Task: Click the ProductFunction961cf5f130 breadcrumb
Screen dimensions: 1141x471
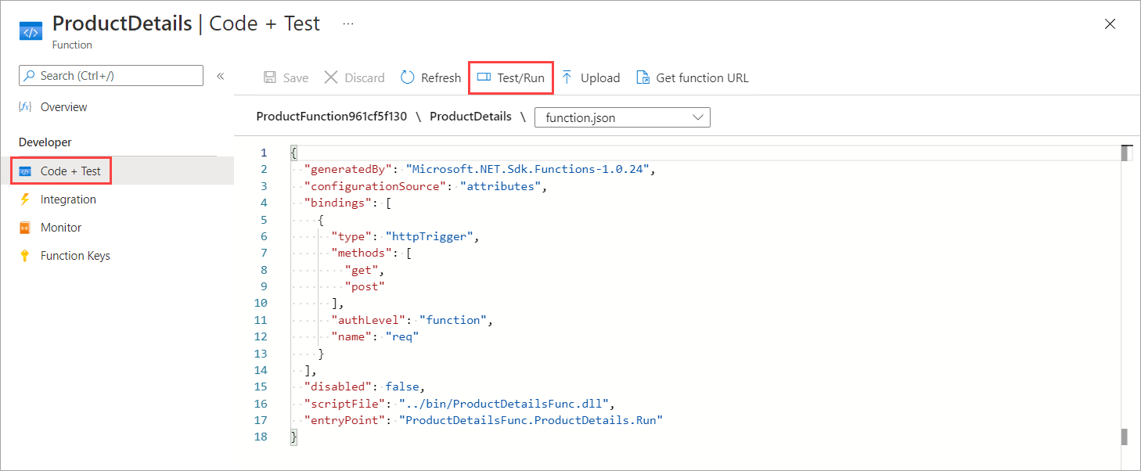Action: (x=332, y=117)
